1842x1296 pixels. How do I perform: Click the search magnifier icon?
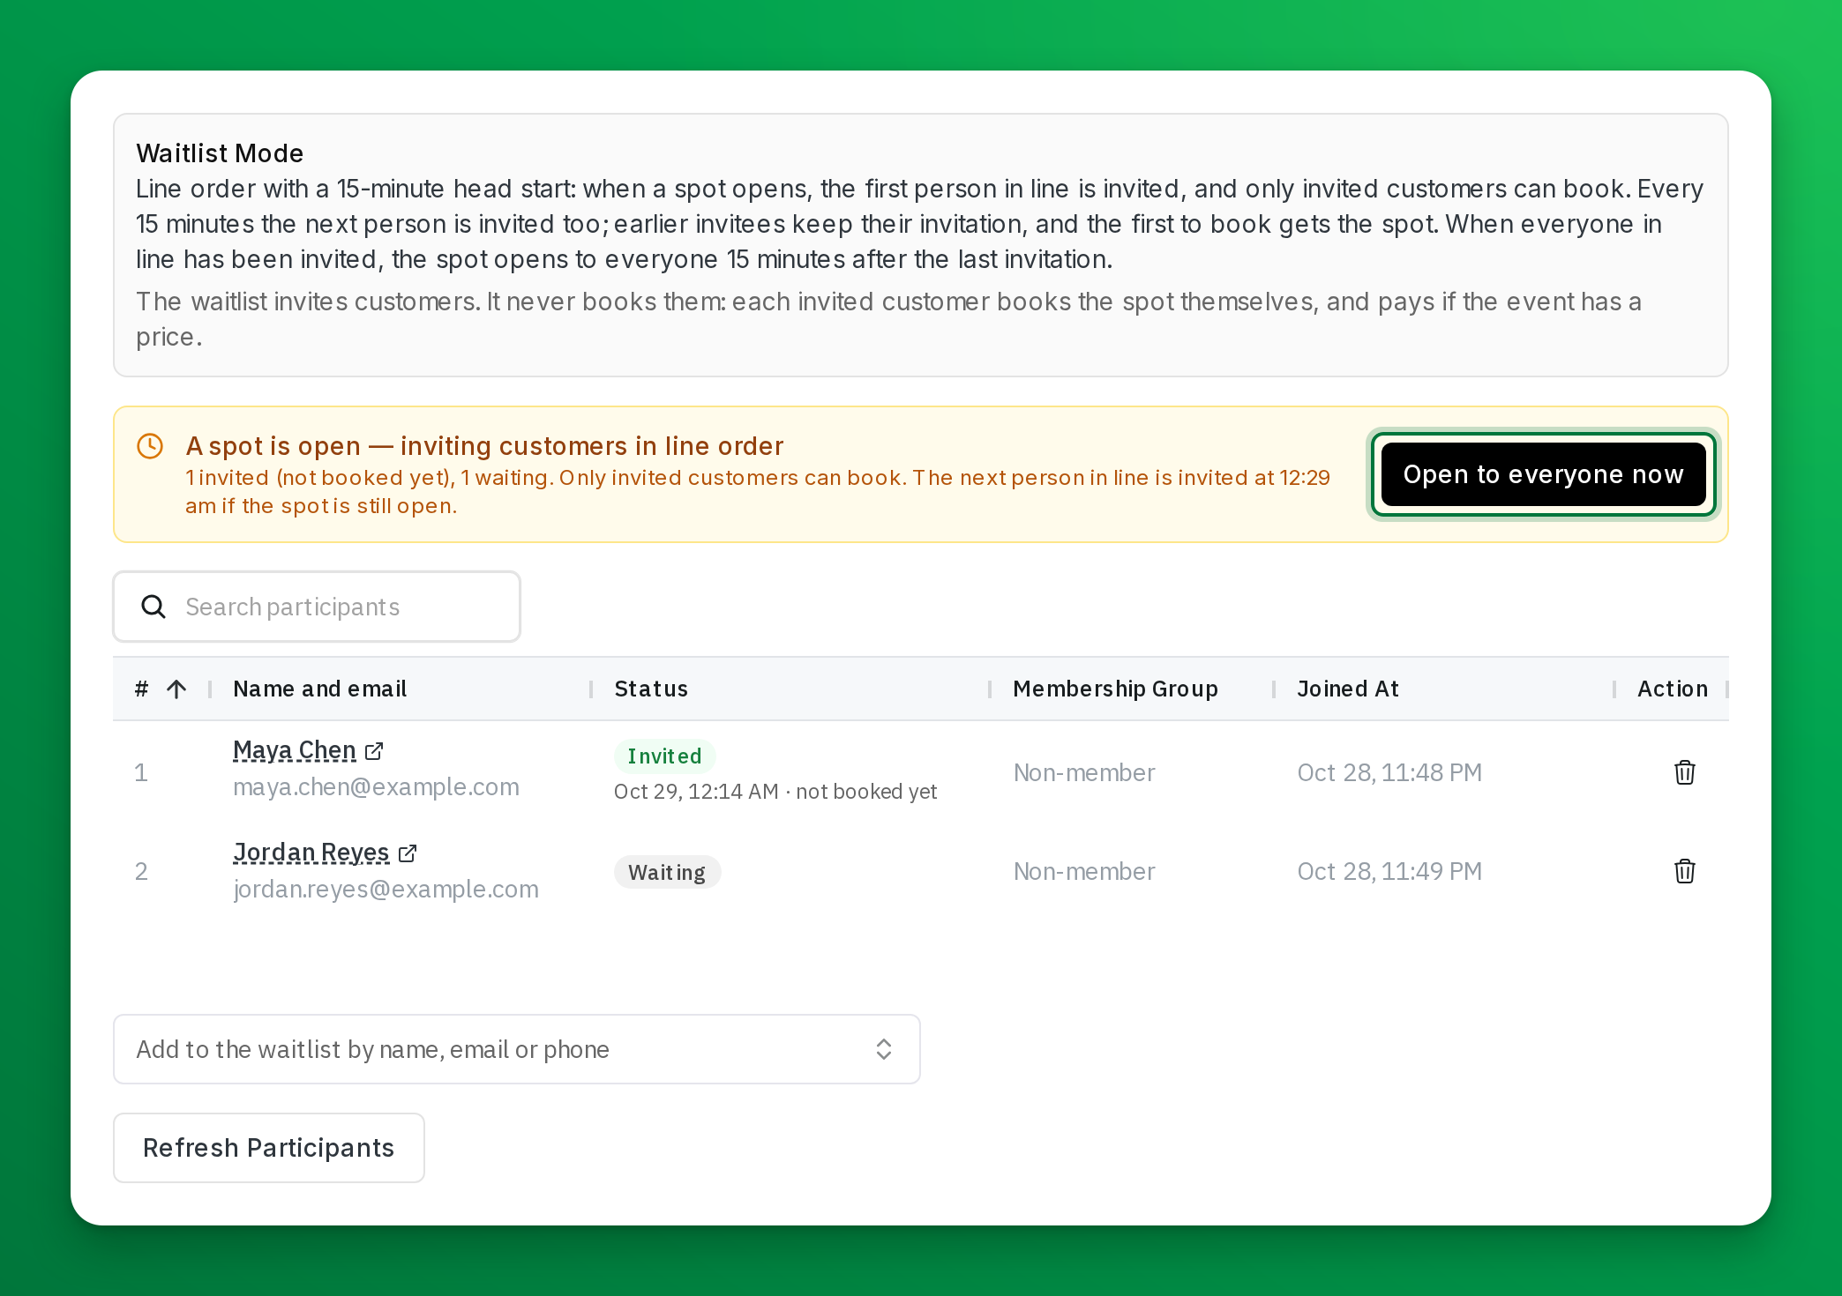coord(153,607)
